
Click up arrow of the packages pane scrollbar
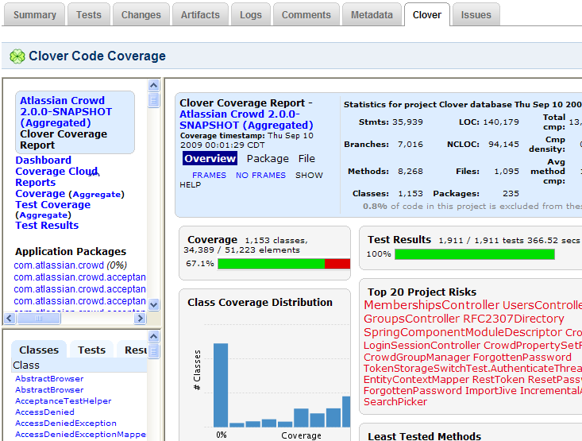click(154, 86)
